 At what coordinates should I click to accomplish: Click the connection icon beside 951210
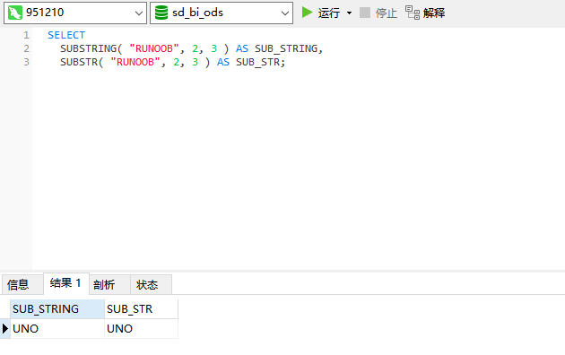point(14,13)
